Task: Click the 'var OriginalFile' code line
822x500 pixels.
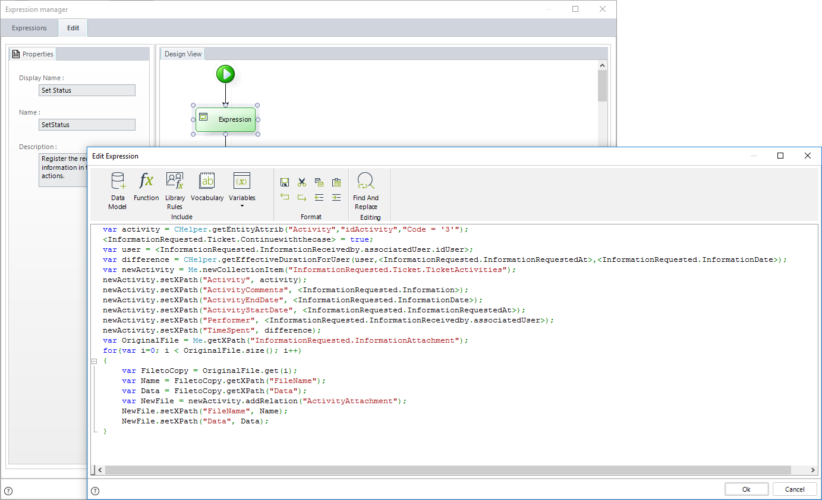Action: point(285,340)
